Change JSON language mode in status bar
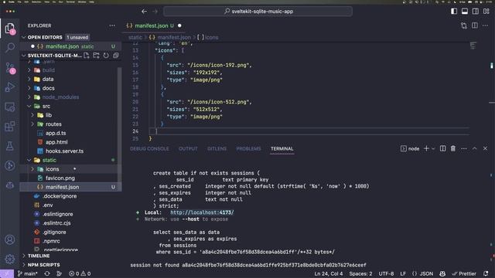495x278 pixels. (x=426, y=273)
